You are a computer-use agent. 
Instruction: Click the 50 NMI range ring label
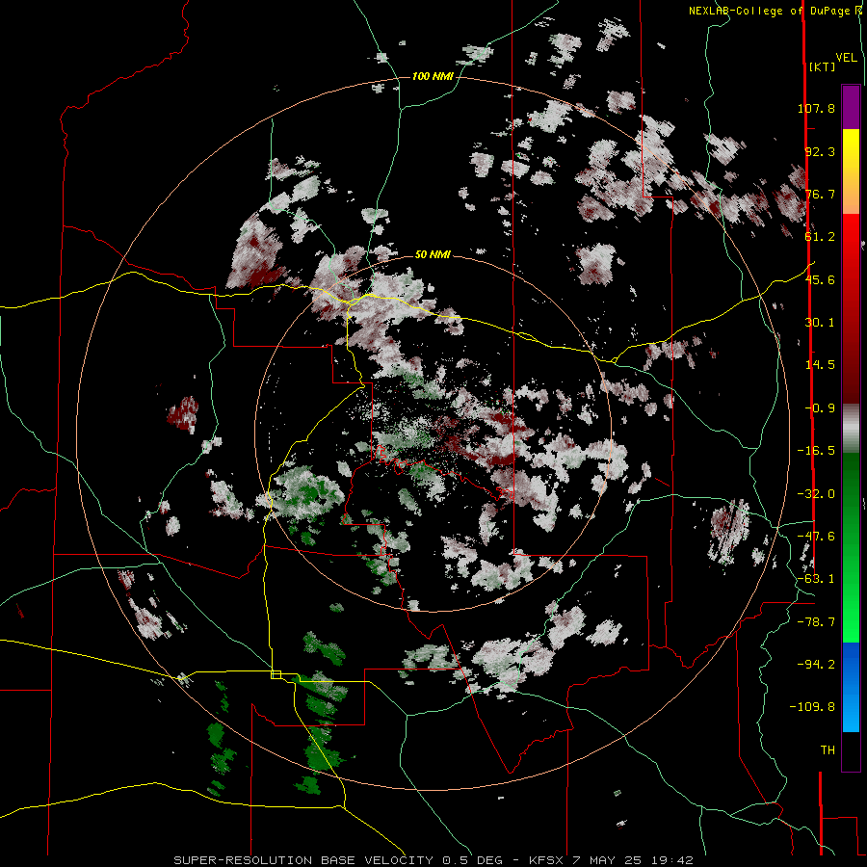pyautogui.click(x=433, y=254)
